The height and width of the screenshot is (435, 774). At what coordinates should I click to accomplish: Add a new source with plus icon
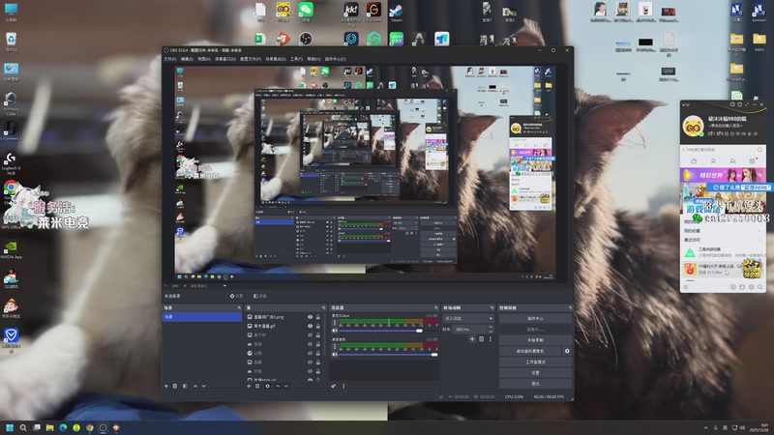click(249, 386)
